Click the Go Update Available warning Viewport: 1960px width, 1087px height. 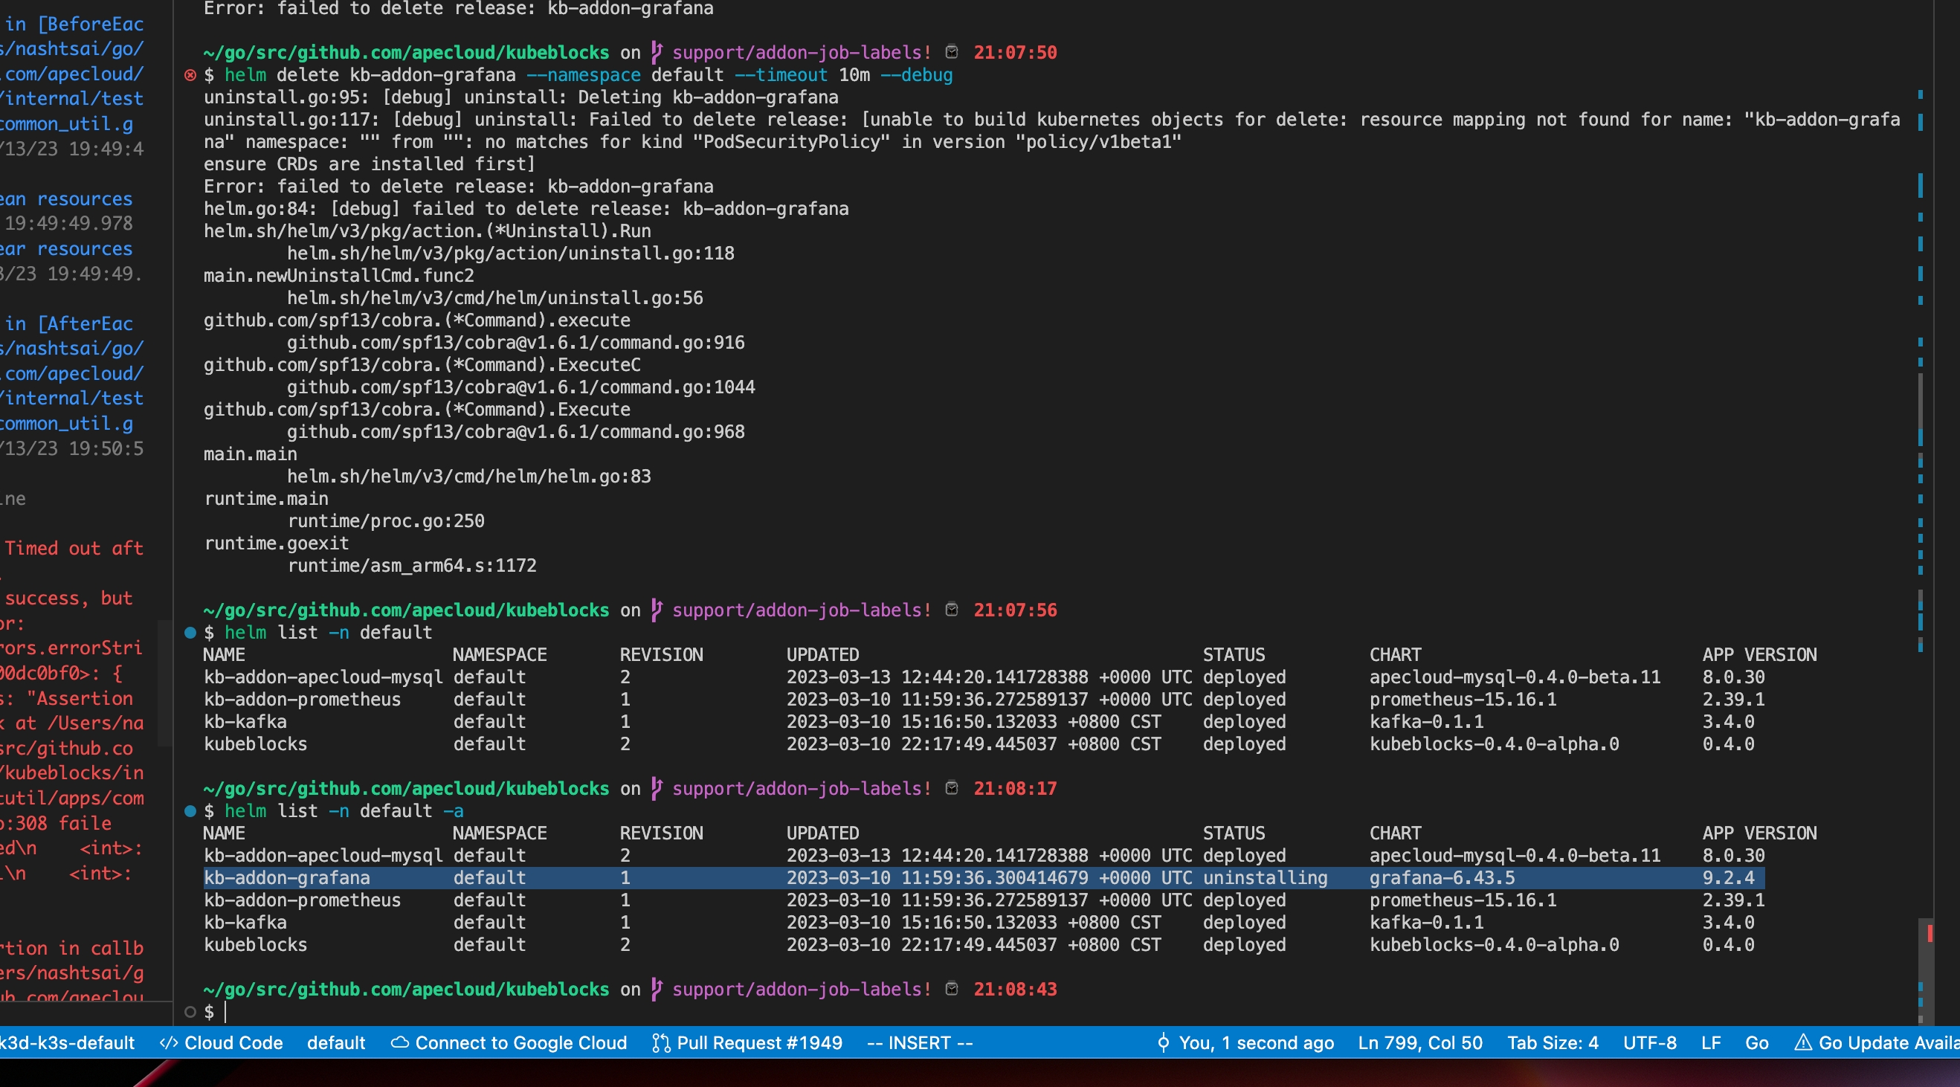pos(1876,1043)
